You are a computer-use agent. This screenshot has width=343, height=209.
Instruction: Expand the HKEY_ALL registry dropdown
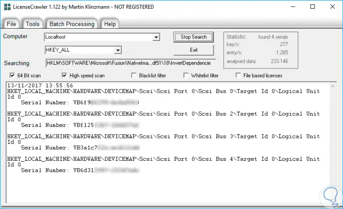[118, 50]
